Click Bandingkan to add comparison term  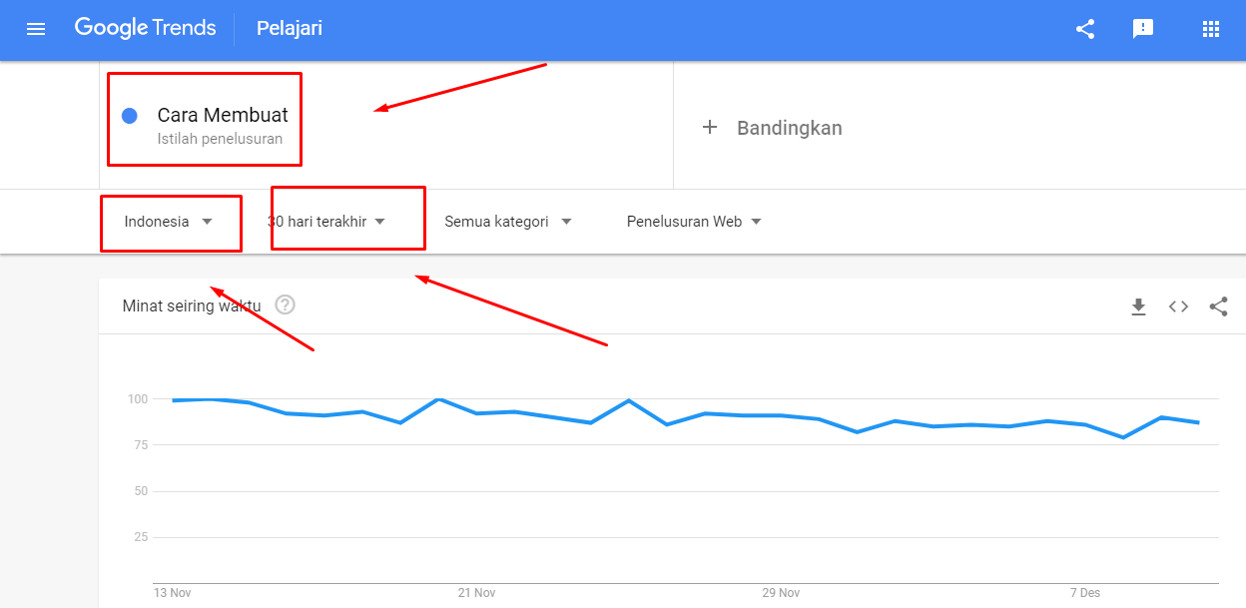789,128
